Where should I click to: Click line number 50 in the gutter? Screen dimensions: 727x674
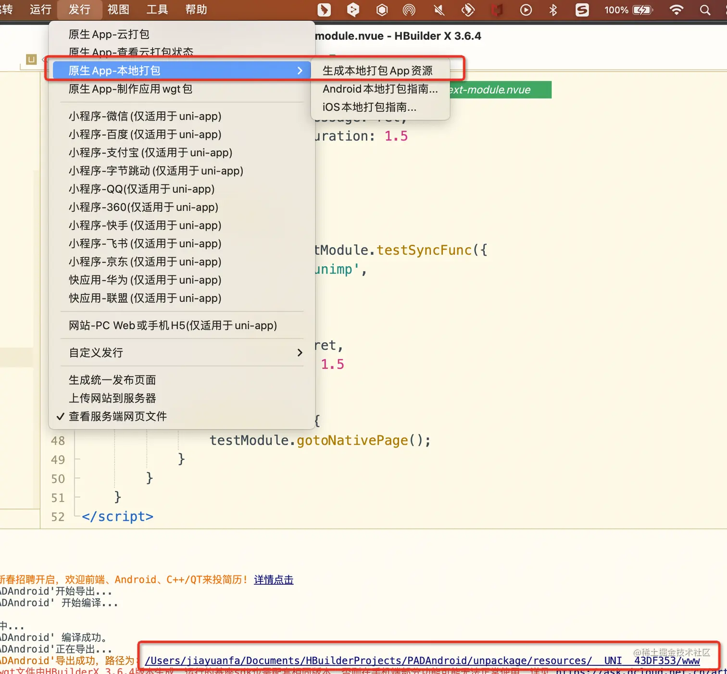[58, 479]
